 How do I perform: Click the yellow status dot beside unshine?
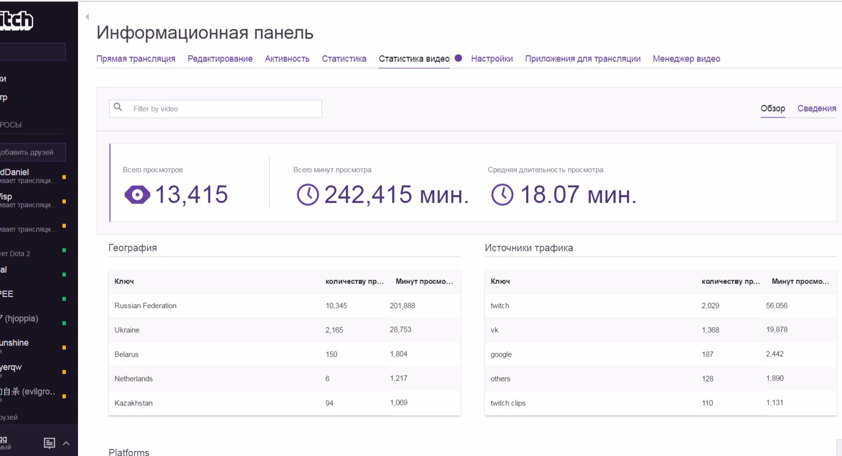[x=64, y=347]
